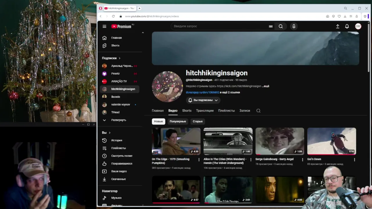The image size is (372, 209).
Task: Open the YouTube hamburger guide menu
Action: pos(104,26)
